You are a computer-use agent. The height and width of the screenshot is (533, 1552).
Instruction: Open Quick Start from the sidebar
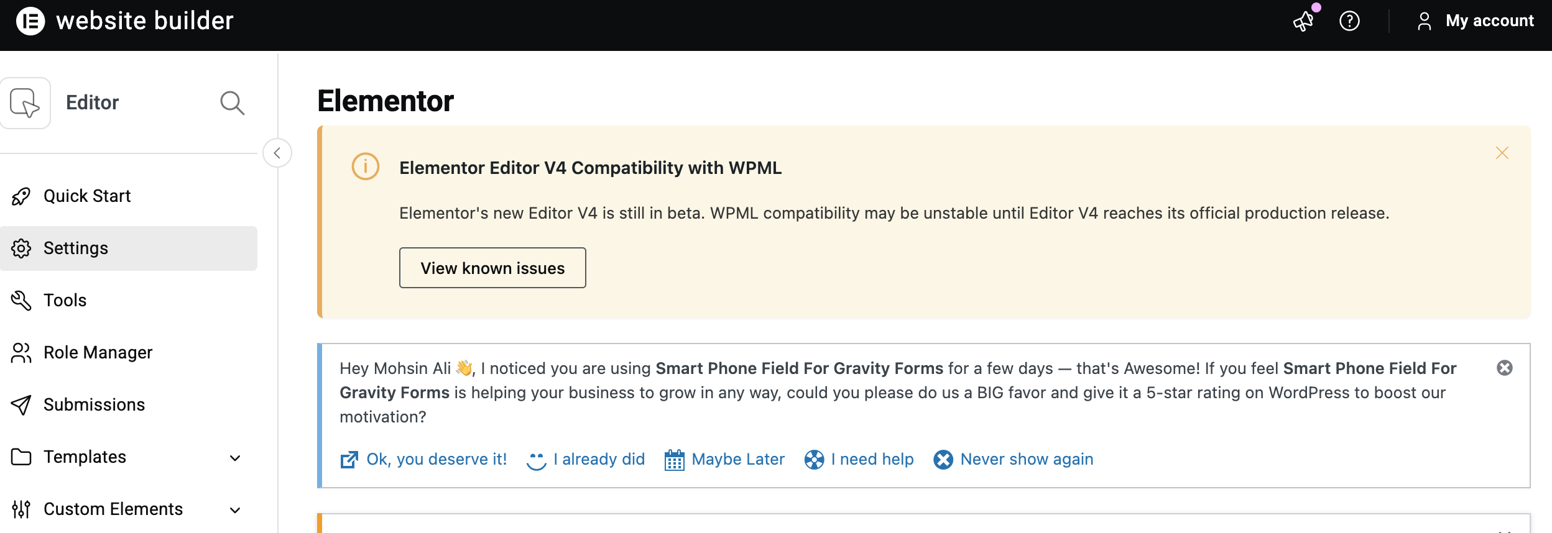click(87, 196)
